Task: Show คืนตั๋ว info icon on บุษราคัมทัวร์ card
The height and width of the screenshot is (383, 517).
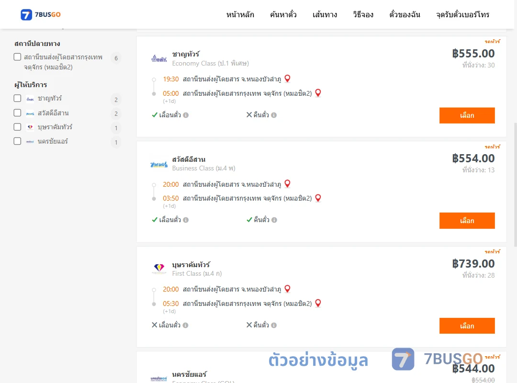Action: coord(274,325)
